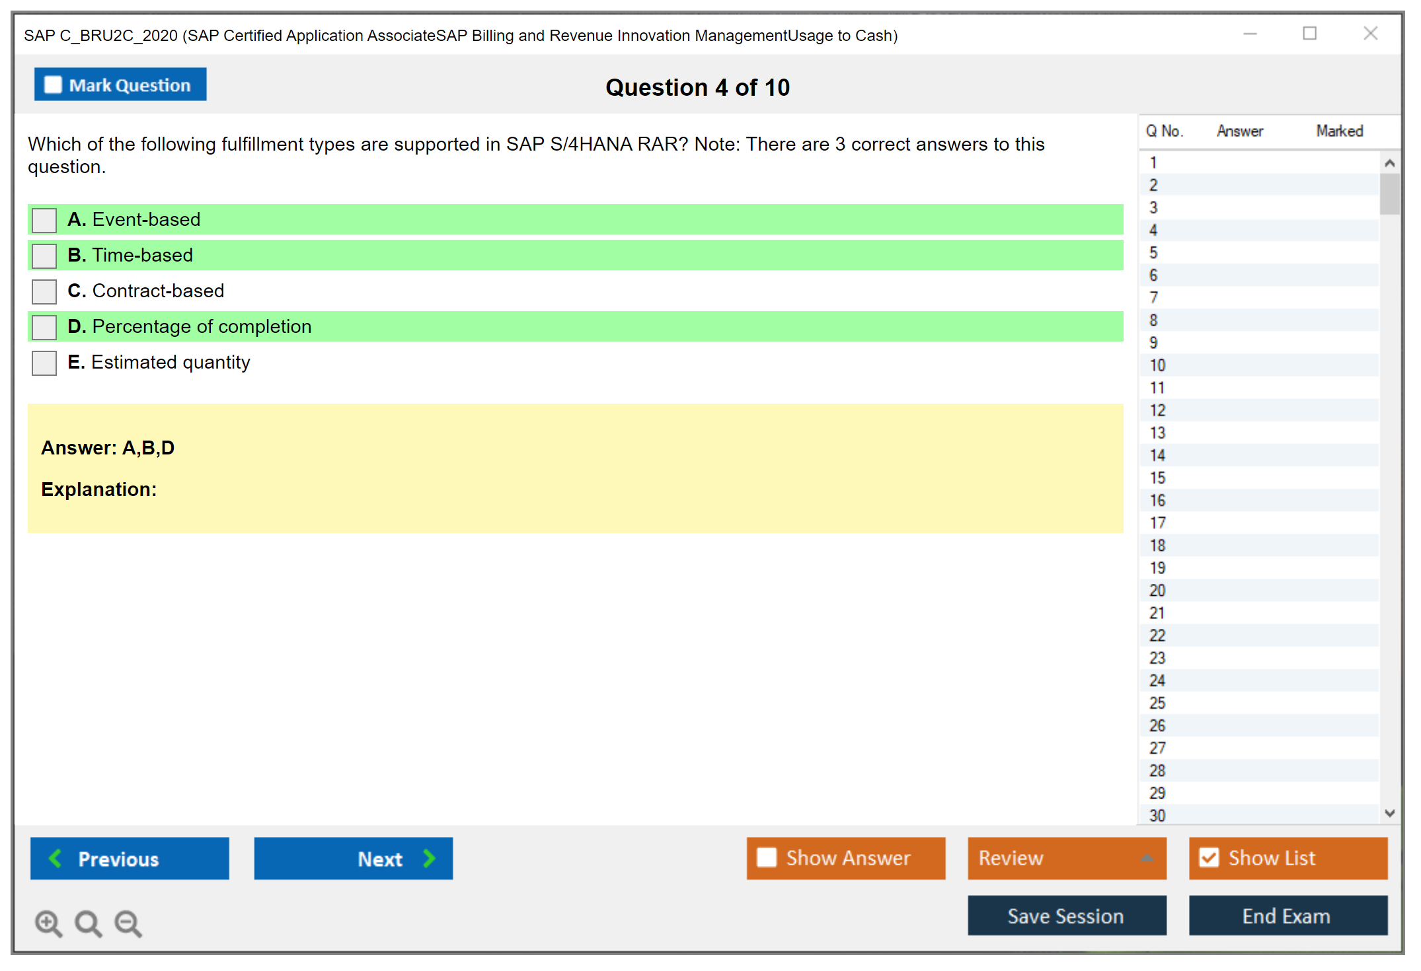Image resolution: width=1421 pixels, height=971 pixels.
Task: Tick the Mark Question checkbox
Action: [x=53, y=85]
